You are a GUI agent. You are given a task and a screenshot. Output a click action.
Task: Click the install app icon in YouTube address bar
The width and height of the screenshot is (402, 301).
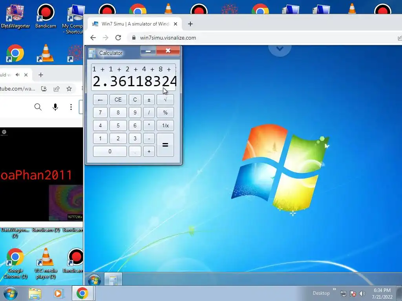(44, 89)
